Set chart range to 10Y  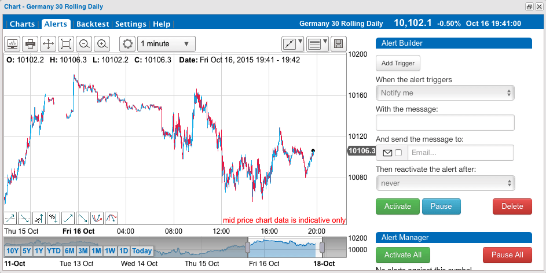[13, 251]
